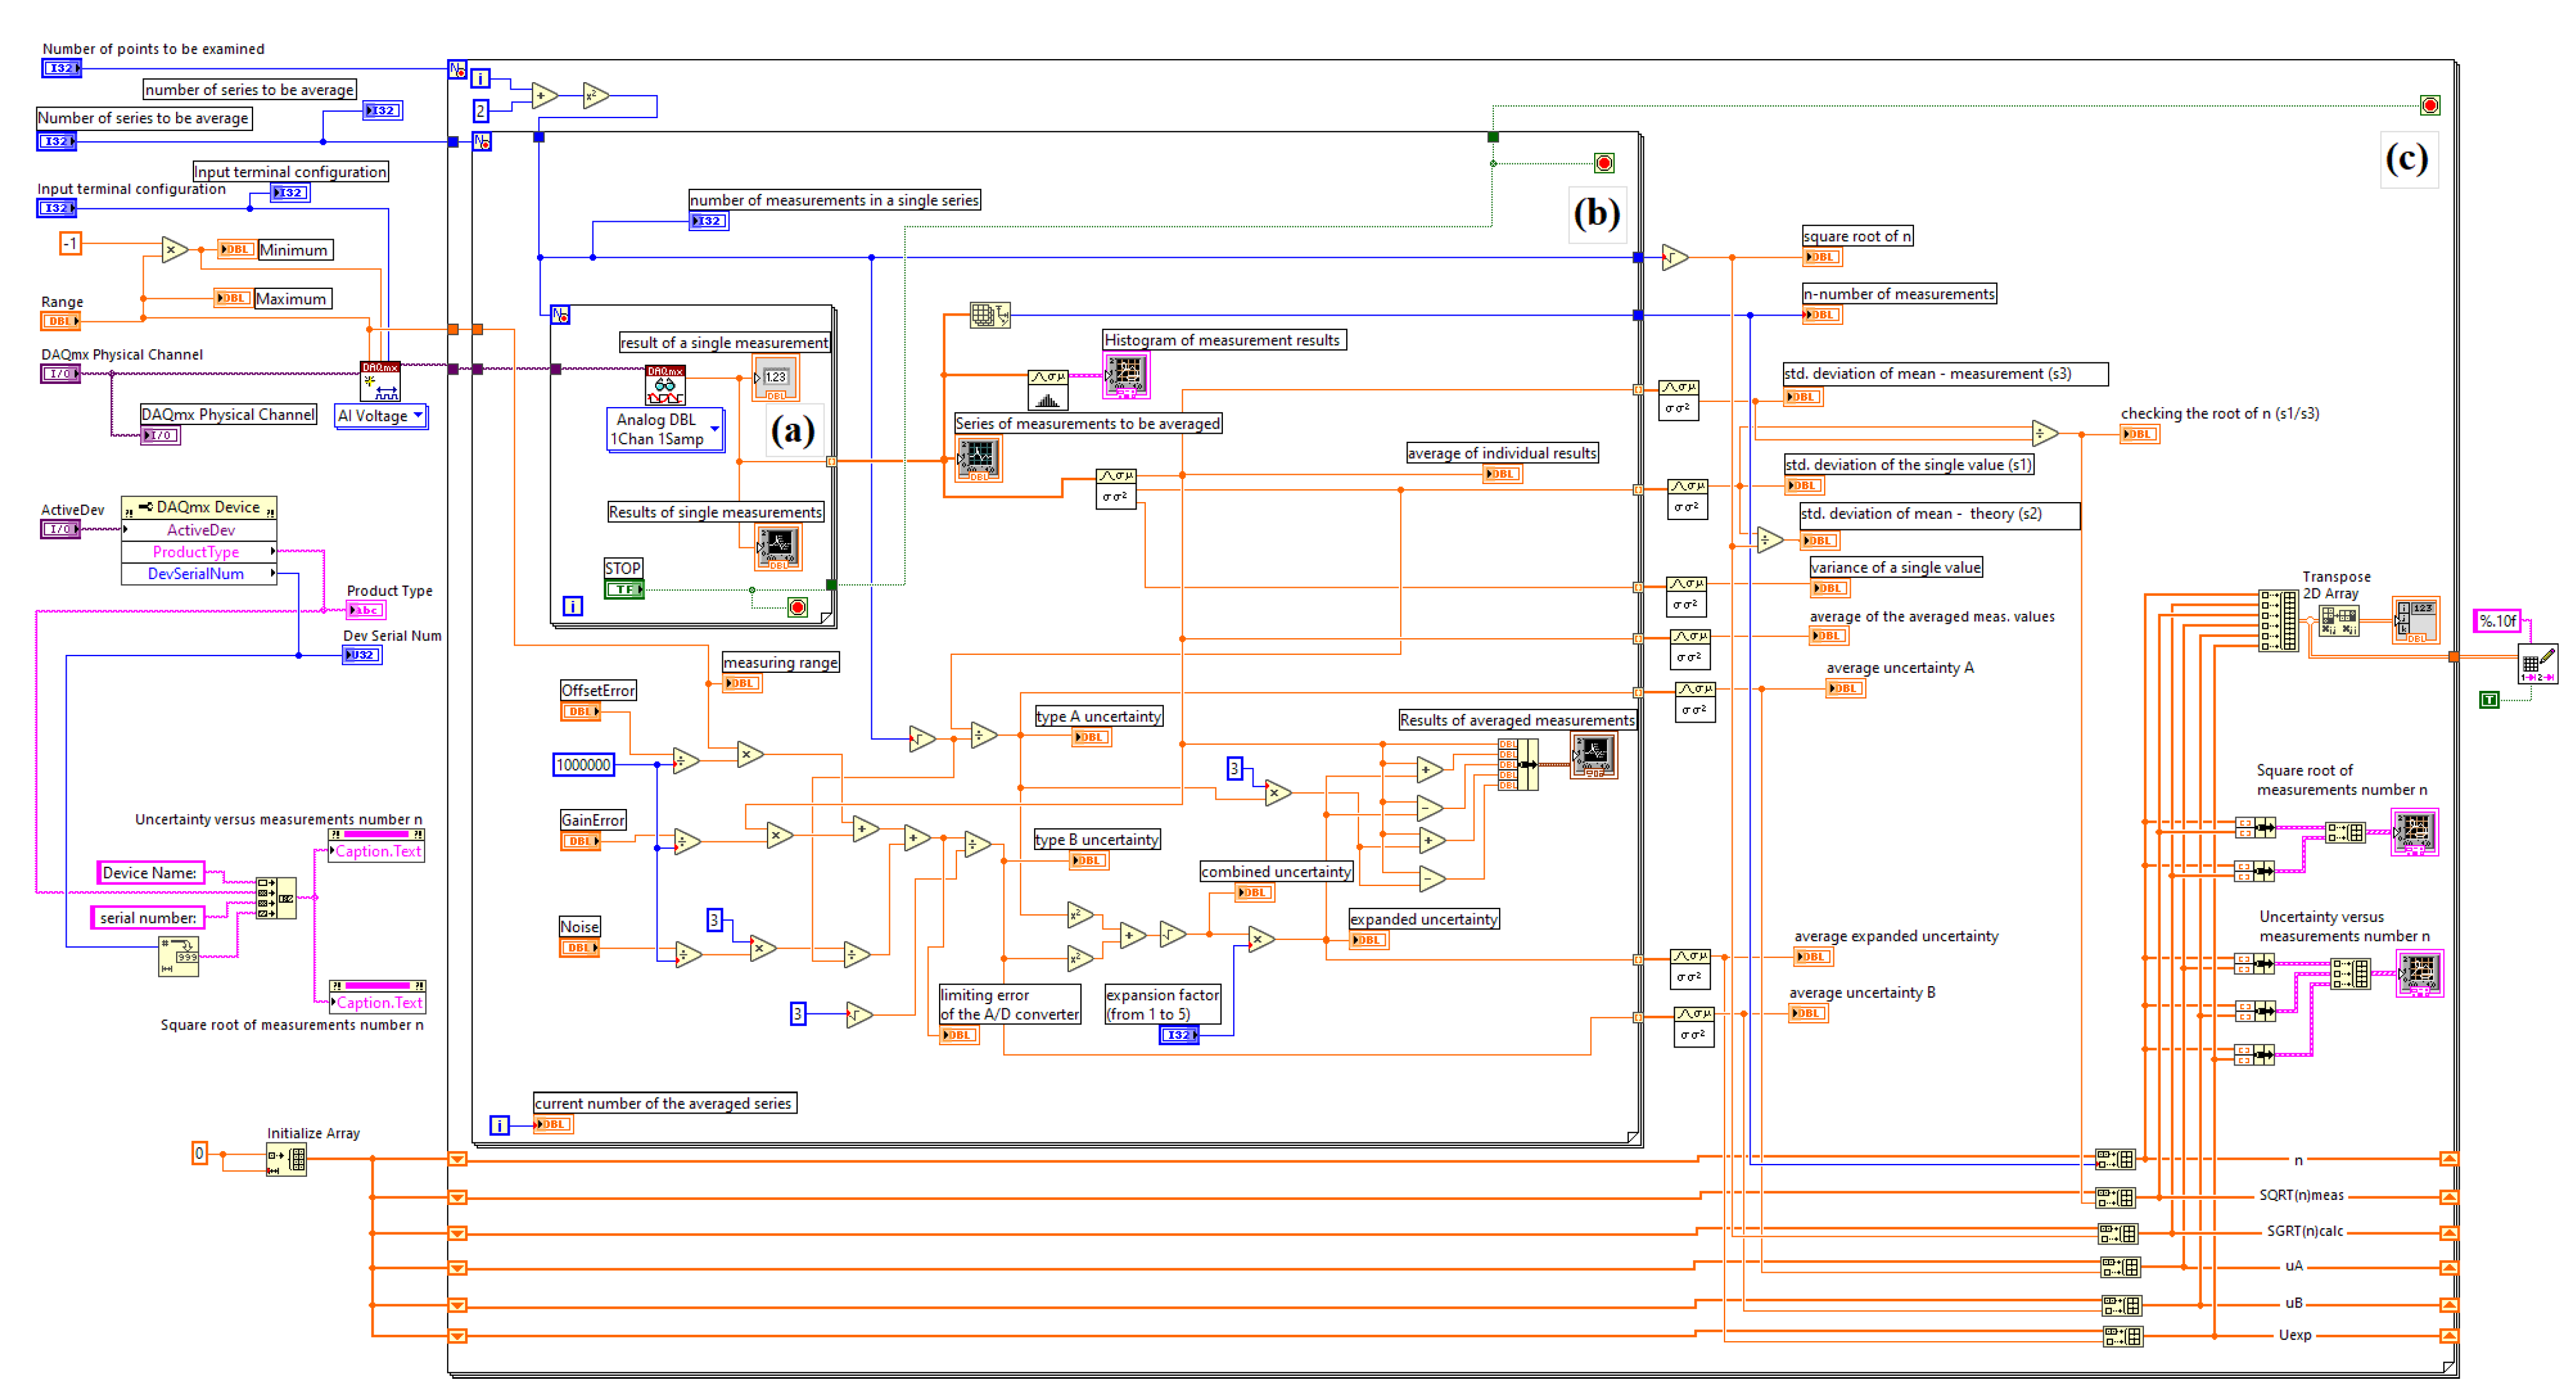
Task: Select the Results of averaged measurements graph terminal
Action: coord(1593,755)
